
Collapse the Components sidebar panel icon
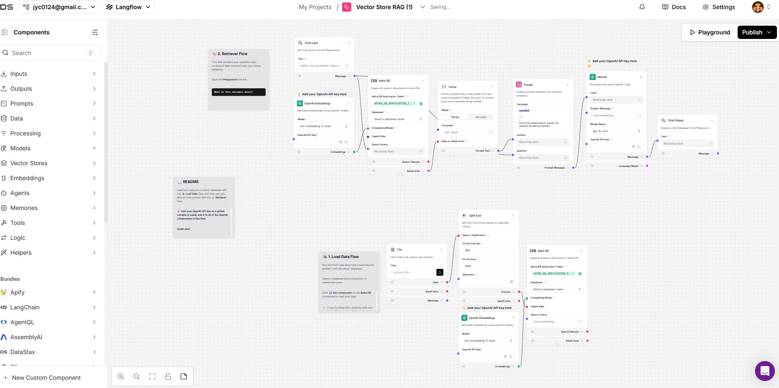tap(5, 32)
